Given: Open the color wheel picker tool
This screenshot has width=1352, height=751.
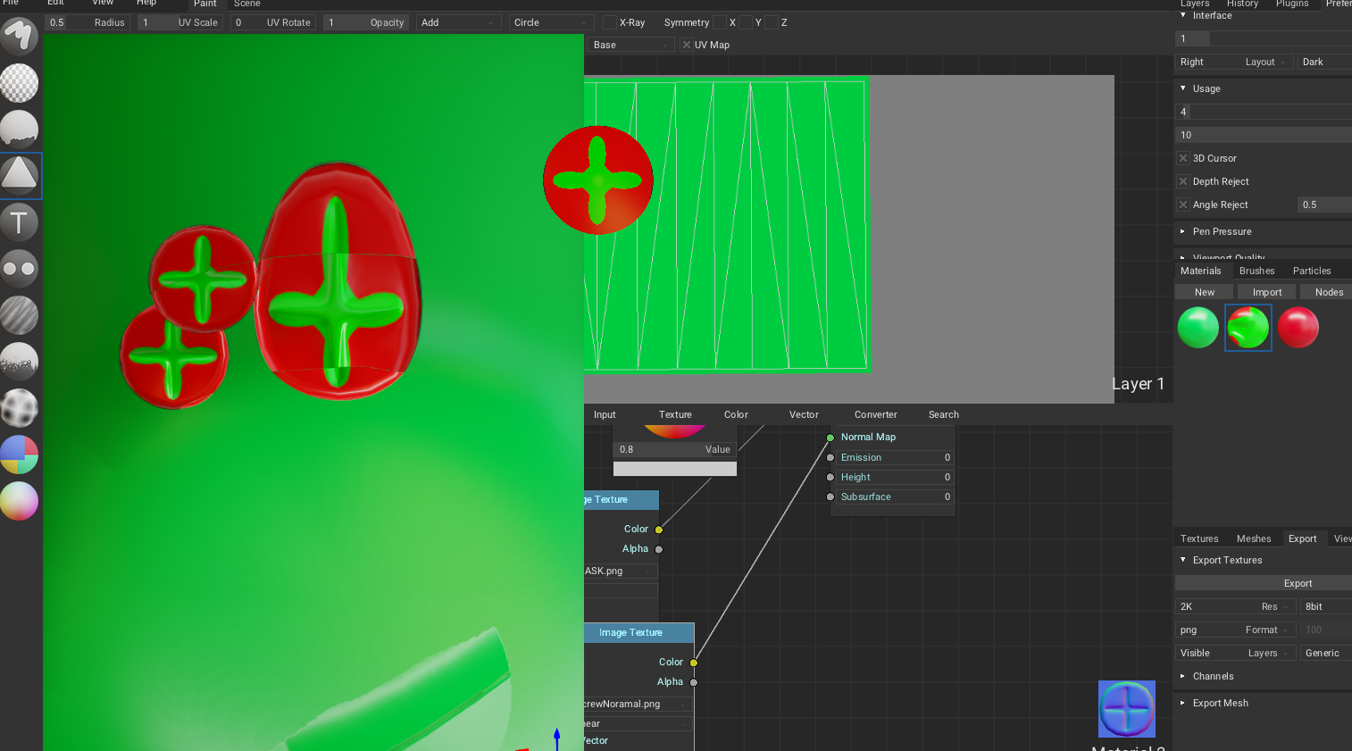Looking at the screenshot, I should 20,500.
